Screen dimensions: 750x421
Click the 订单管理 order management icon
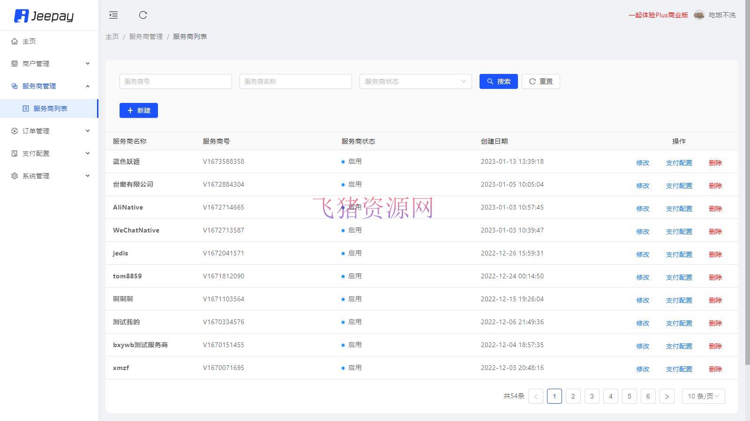[x=14, y=131]
